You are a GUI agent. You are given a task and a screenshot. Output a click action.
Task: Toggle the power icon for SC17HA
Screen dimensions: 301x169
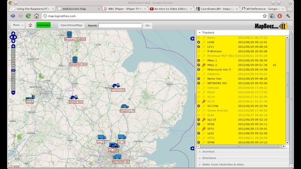198,106
